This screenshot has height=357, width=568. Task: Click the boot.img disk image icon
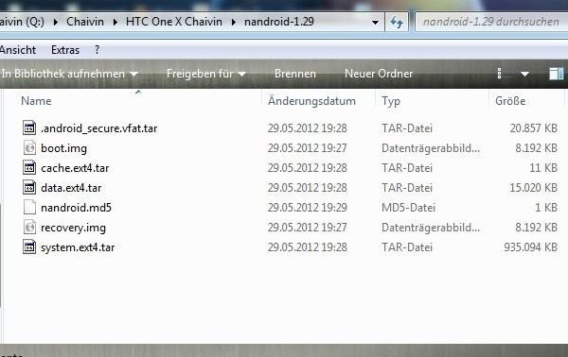click(x=29, y=147)
